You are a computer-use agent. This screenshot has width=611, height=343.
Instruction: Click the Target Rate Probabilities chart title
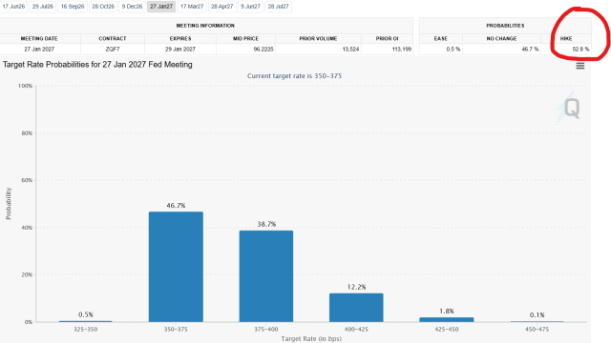(97, 65)
